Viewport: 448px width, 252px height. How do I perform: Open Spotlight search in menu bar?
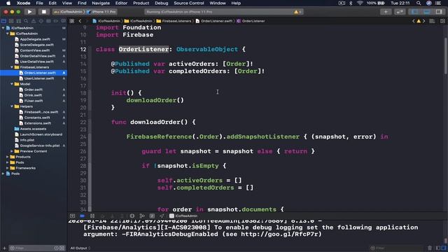pyautogui.click(x=419, y=3)
